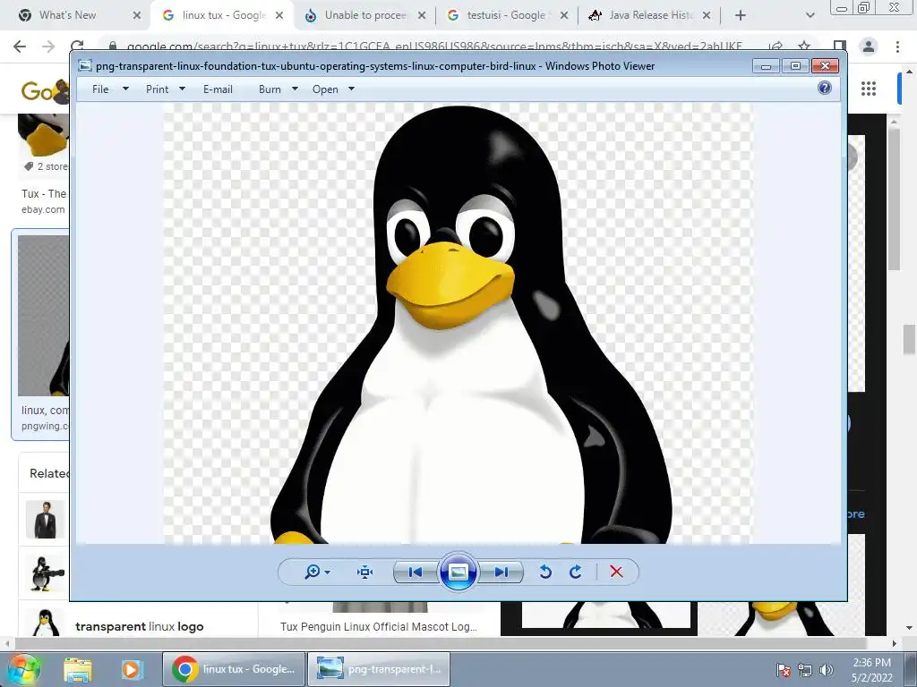This screenshot has height=687, width=917.
Task: Switch to the testuisi Google tab
Action: pyautogui.click(x=507, y=15)
